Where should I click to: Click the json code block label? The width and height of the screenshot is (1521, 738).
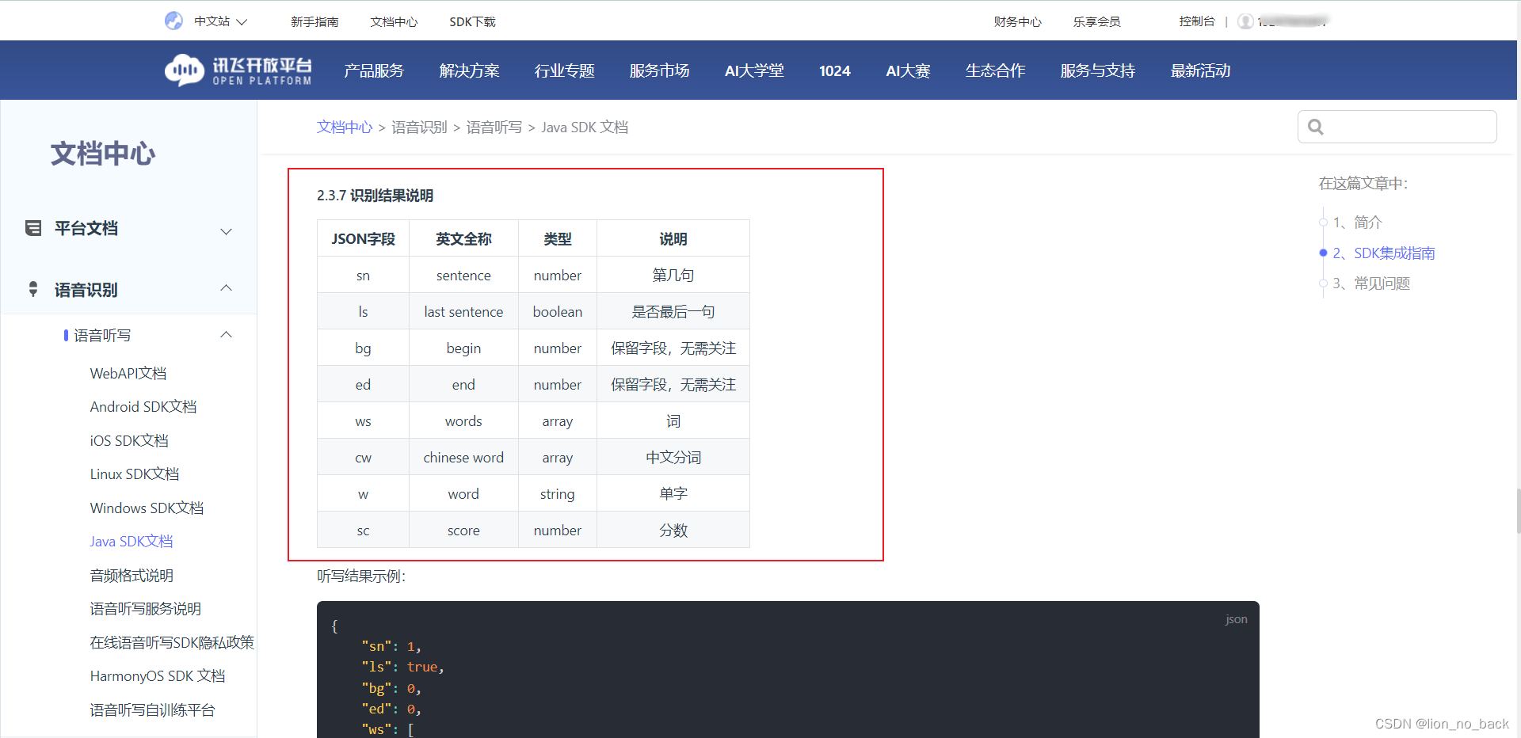point(1236,619)
